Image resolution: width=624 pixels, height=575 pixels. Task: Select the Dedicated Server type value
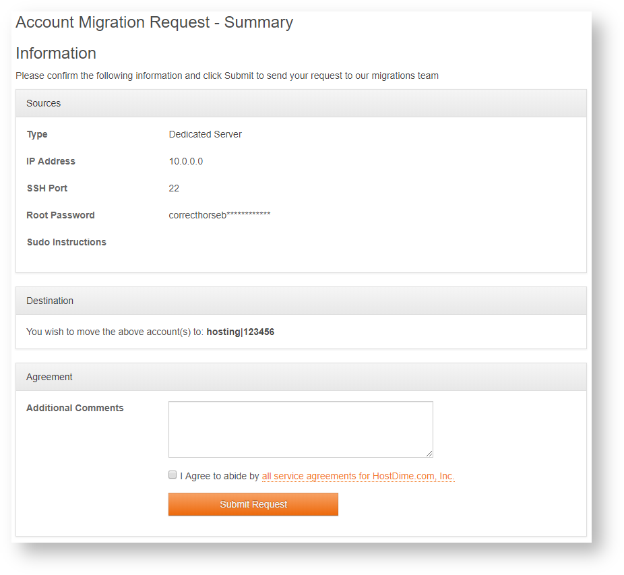click(x=205, y=134)
